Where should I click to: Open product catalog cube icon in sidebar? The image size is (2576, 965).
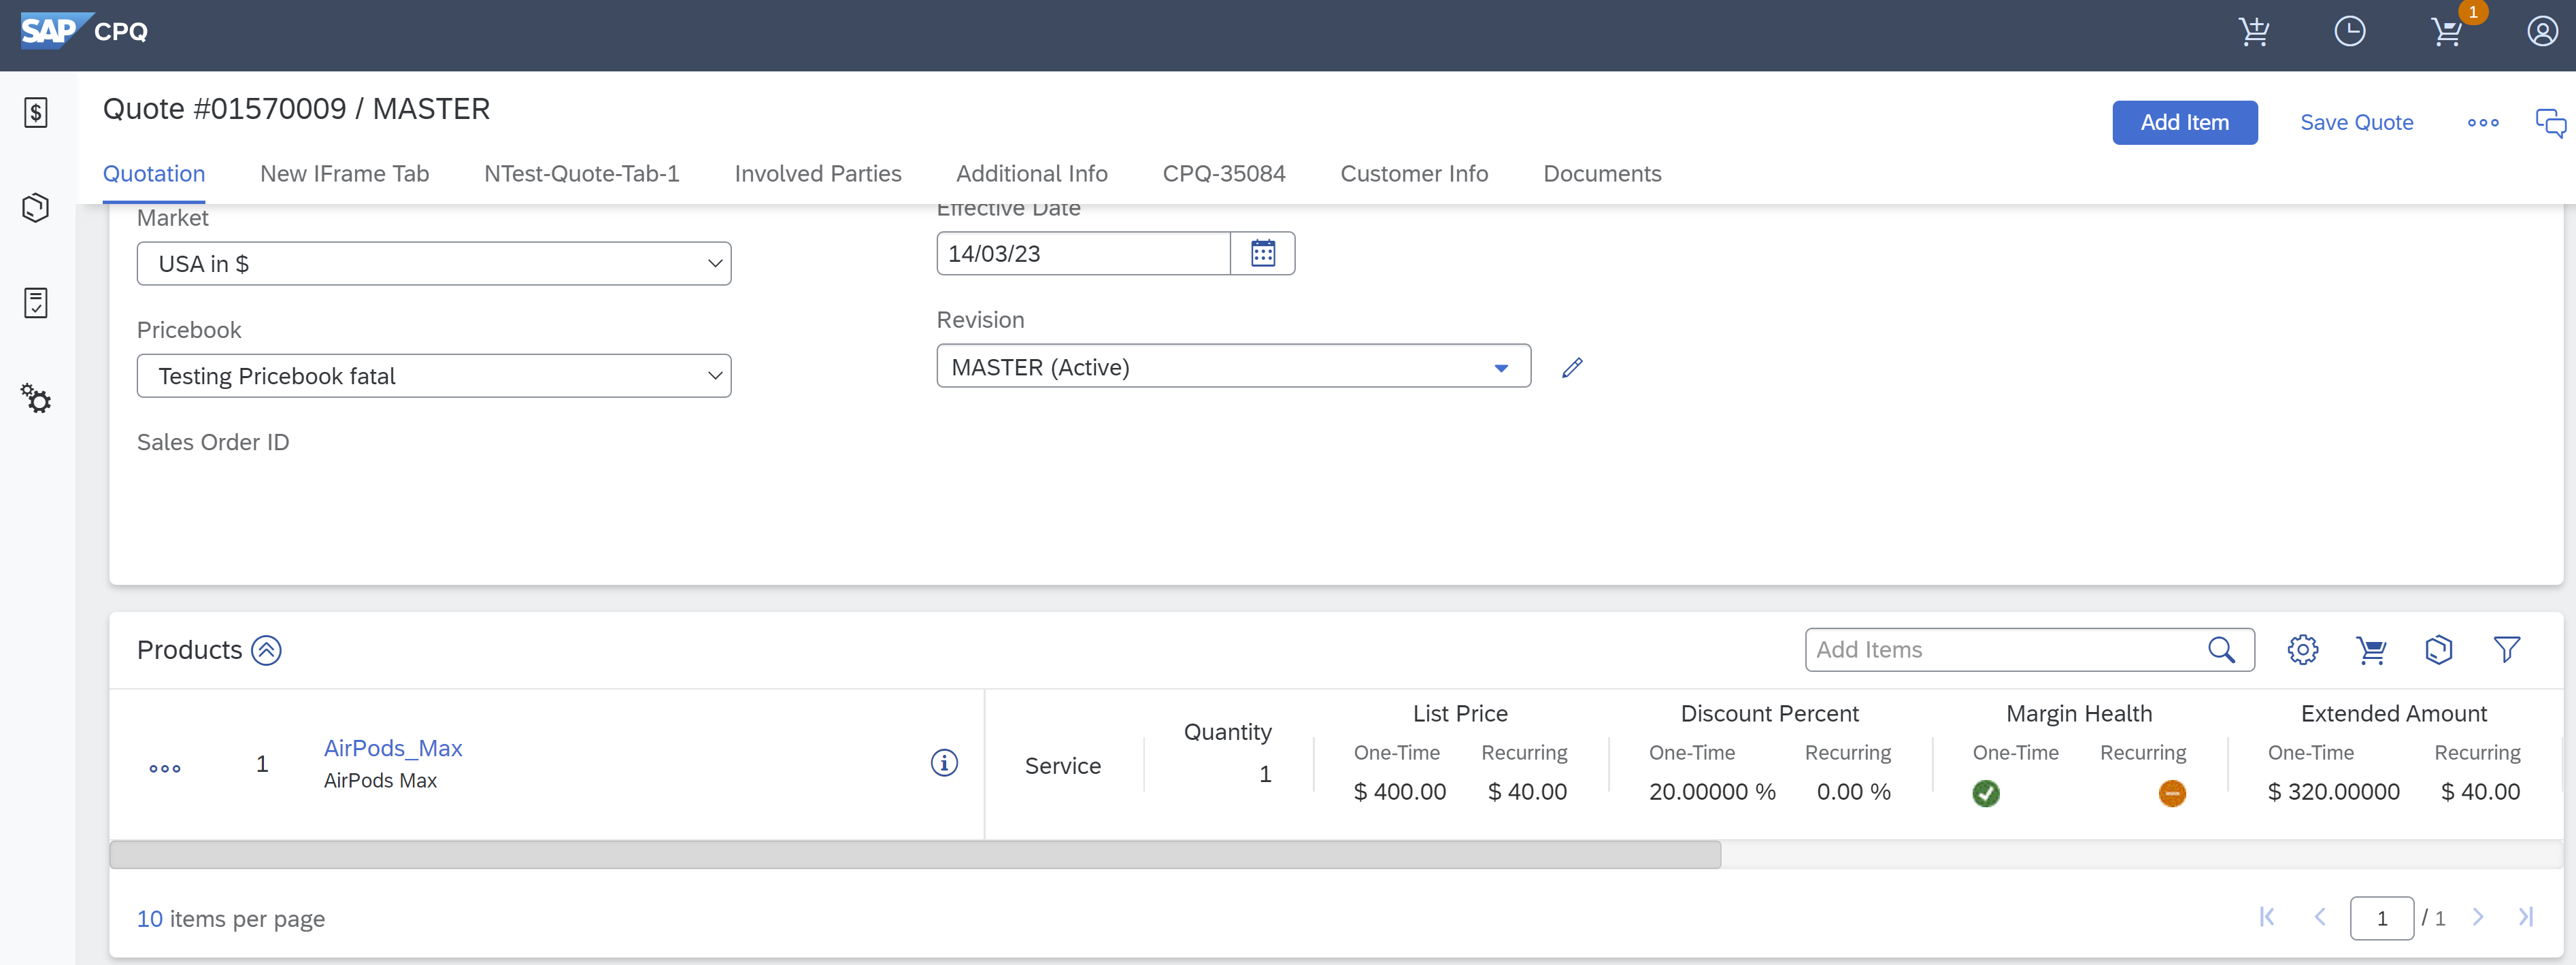tap(36, 208)
